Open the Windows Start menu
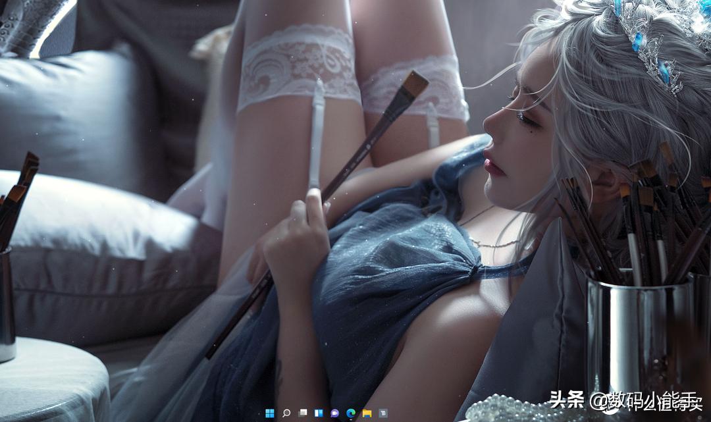This screenshot has width=711, height=422. pyautogui.click(x=270, y=413)
